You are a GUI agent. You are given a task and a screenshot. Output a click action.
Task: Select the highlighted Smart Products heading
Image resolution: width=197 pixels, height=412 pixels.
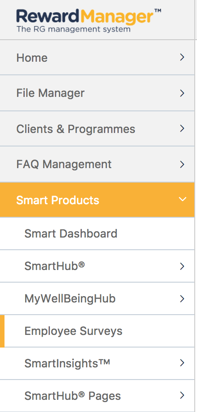(x=58, y=200)
